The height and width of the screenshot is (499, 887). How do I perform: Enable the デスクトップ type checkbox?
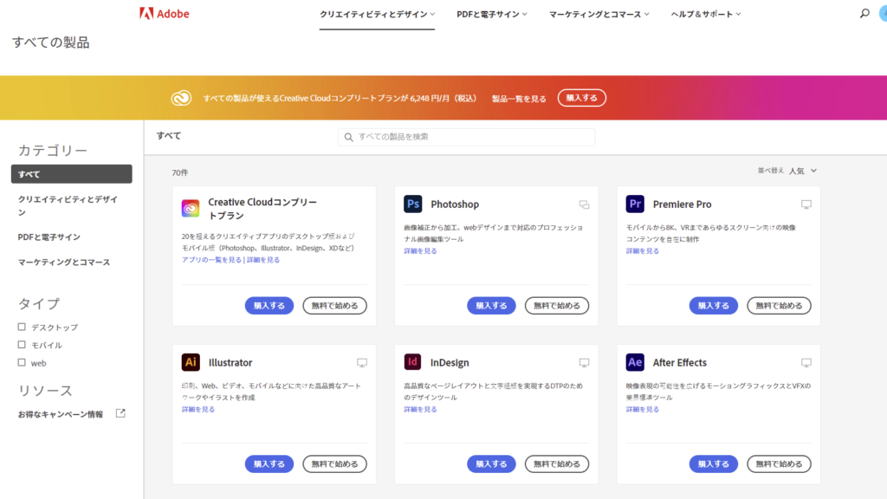(22, 327)
